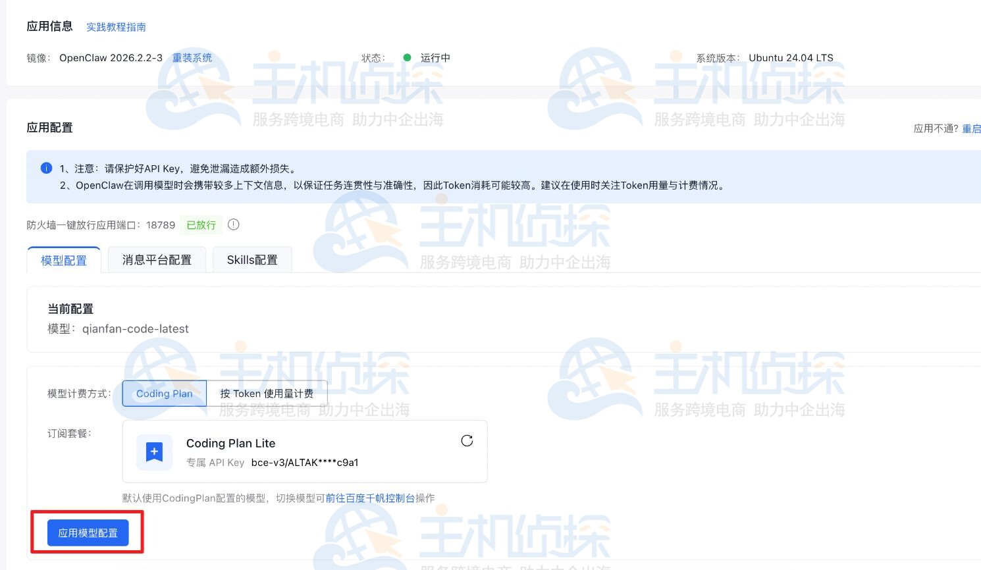Image resolution: width=981 pixels, height=570 pixels.
Task: Switch to the 消息平台配置 tab
Action: (x=157, y=259)
